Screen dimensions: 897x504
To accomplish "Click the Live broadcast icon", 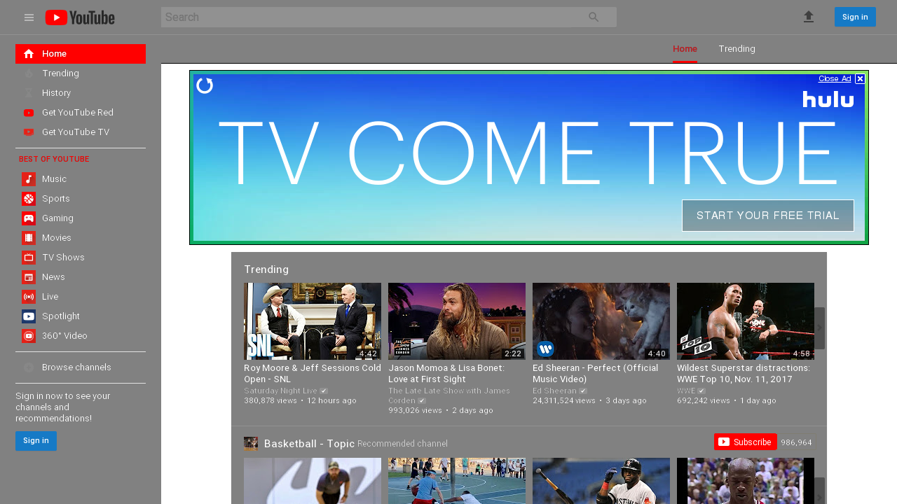I will coord(29,297).
